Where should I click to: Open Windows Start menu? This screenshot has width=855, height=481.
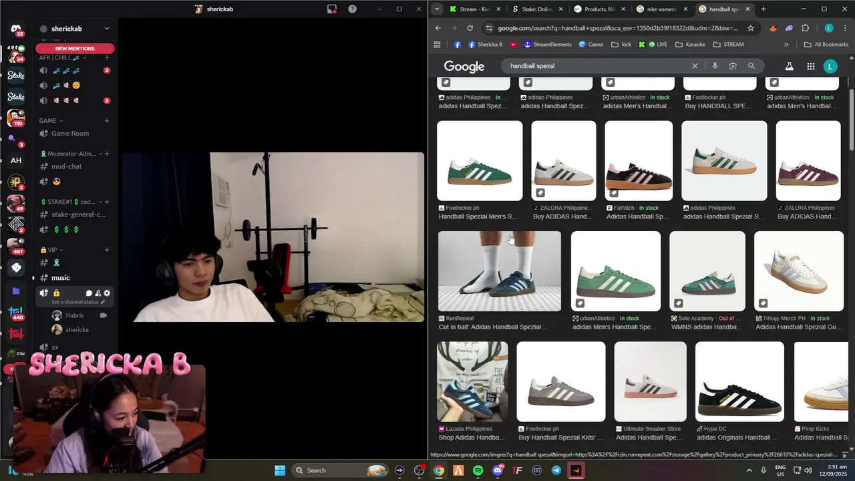280,470
